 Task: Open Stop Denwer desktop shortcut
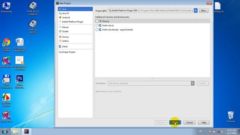coord(6,117)
